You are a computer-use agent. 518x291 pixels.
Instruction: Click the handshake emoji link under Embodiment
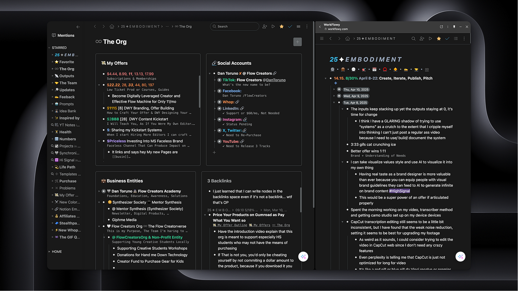pos(416,69)
